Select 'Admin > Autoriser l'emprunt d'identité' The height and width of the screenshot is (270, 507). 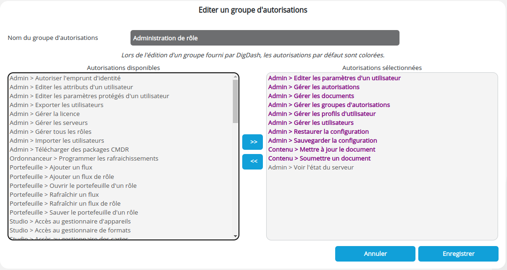coord(65,78)
